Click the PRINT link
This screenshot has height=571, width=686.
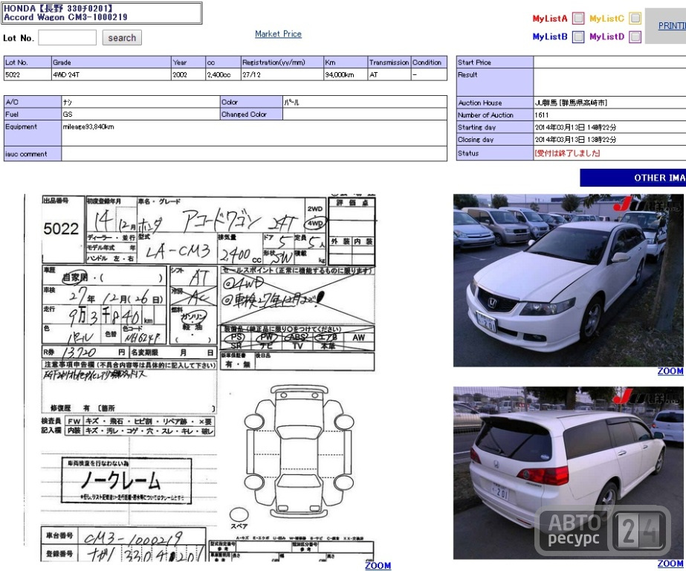[x=672, y=26]
